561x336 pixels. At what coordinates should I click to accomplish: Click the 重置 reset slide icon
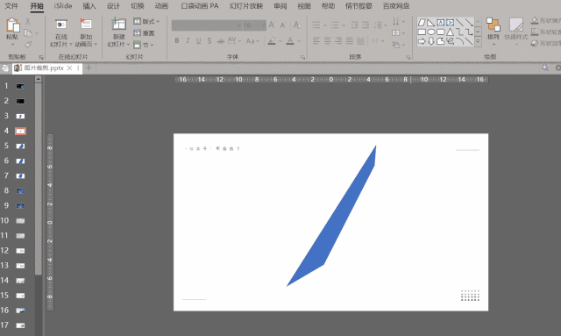[x=144, y=33]
